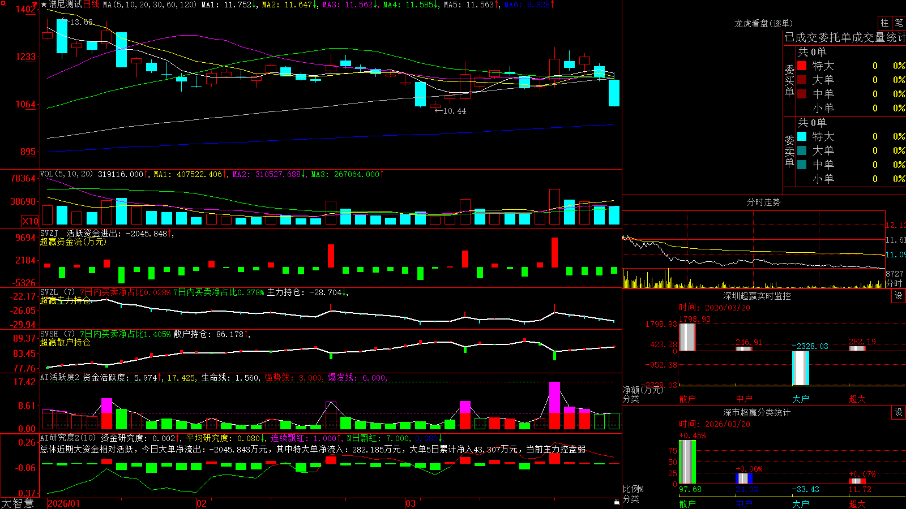Open 设 settings for 深市超赢分类统计

point(899,412)
